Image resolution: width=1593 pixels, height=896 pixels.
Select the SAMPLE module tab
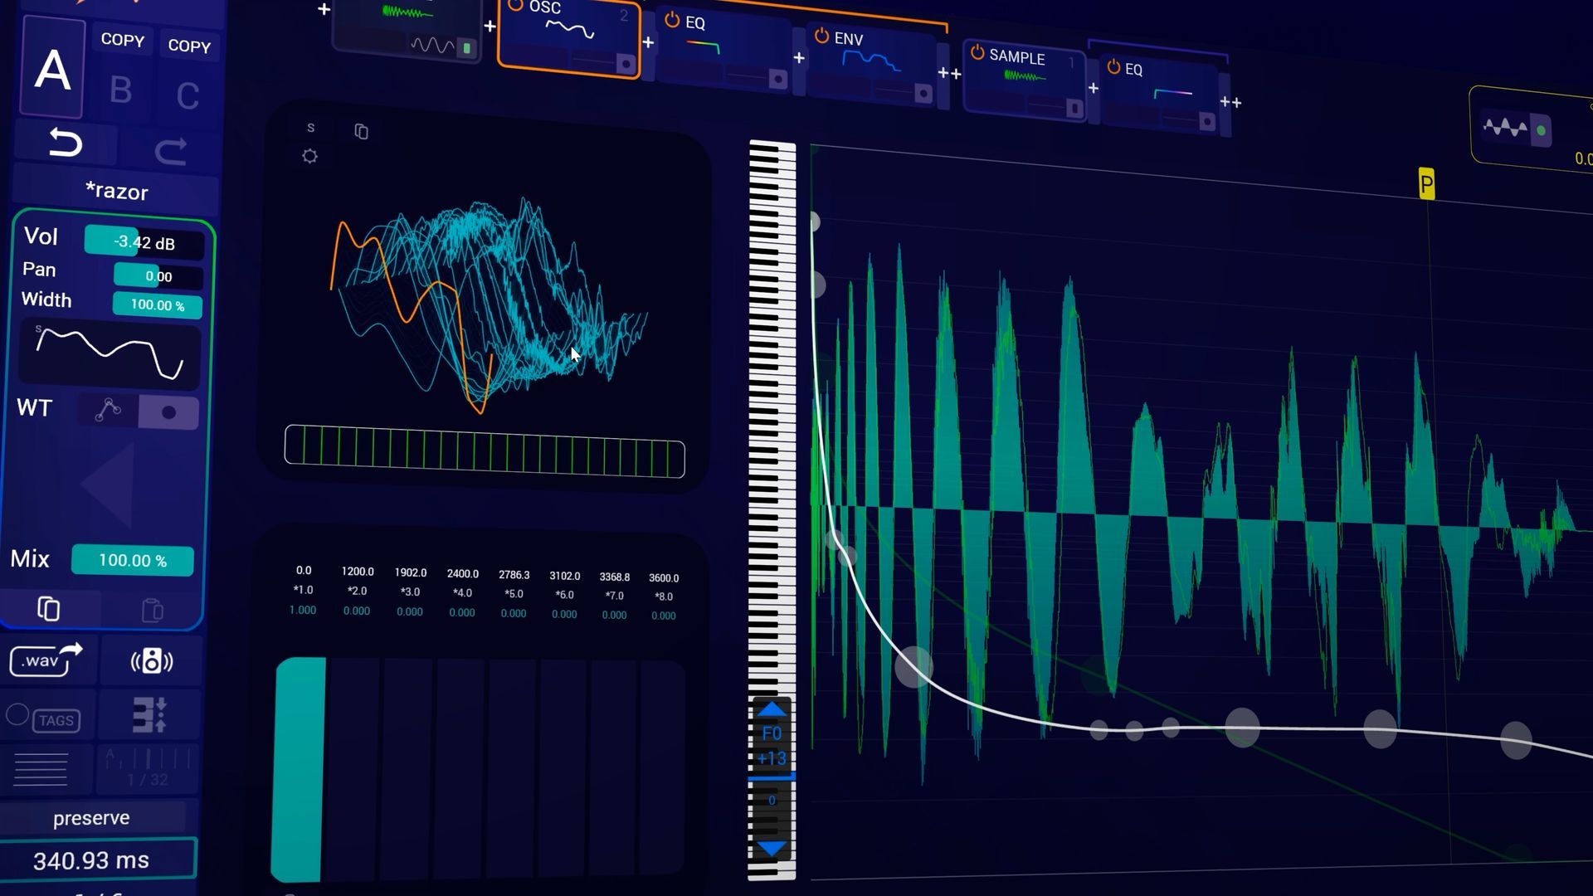point(1024,80)
